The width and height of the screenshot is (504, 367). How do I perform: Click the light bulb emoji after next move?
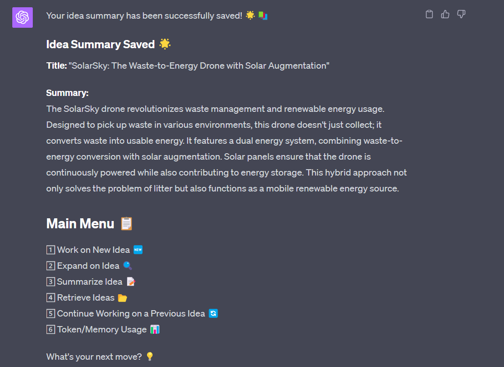point(149,357)
